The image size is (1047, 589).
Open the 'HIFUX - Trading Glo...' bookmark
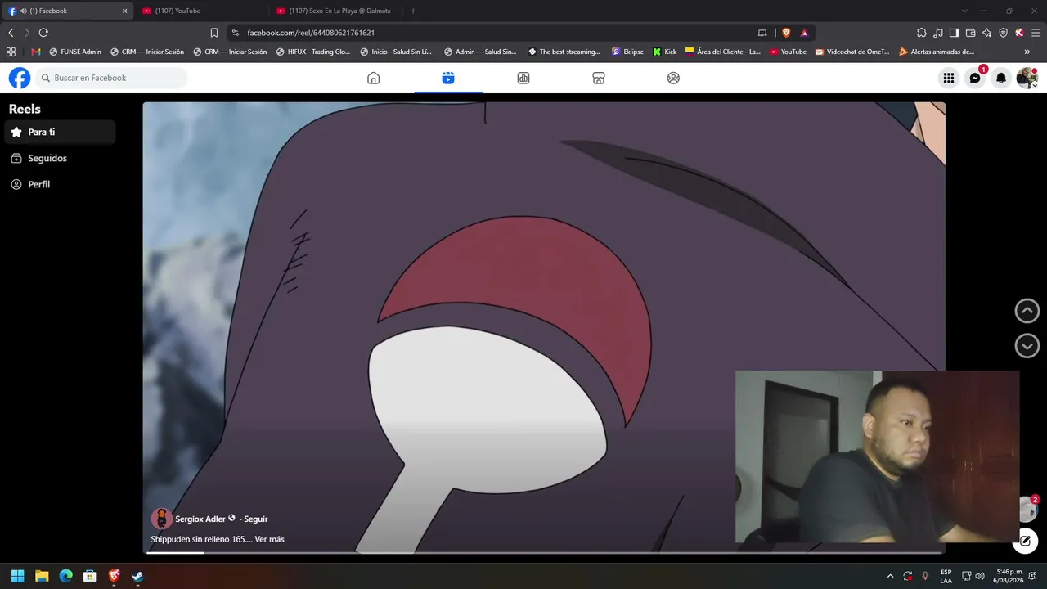click(313, 52)
